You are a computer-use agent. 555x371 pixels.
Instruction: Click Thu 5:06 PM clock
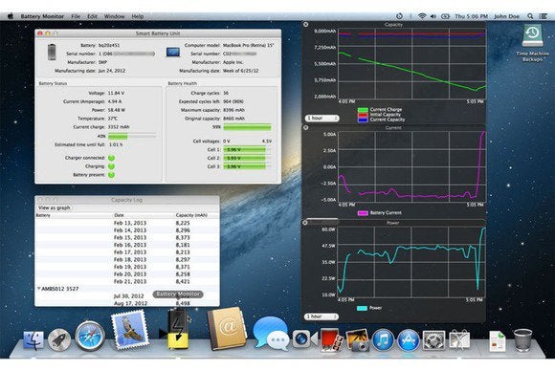(x=471, y=16)
